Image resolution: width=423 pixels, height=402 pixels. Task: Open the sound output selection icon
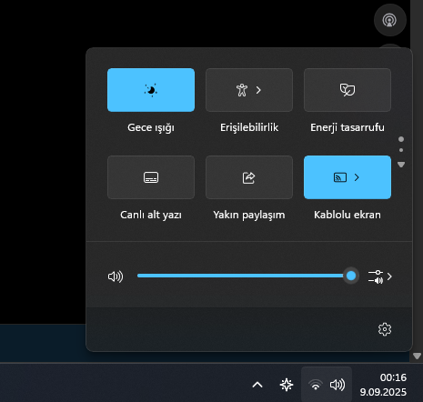point(380,276)
